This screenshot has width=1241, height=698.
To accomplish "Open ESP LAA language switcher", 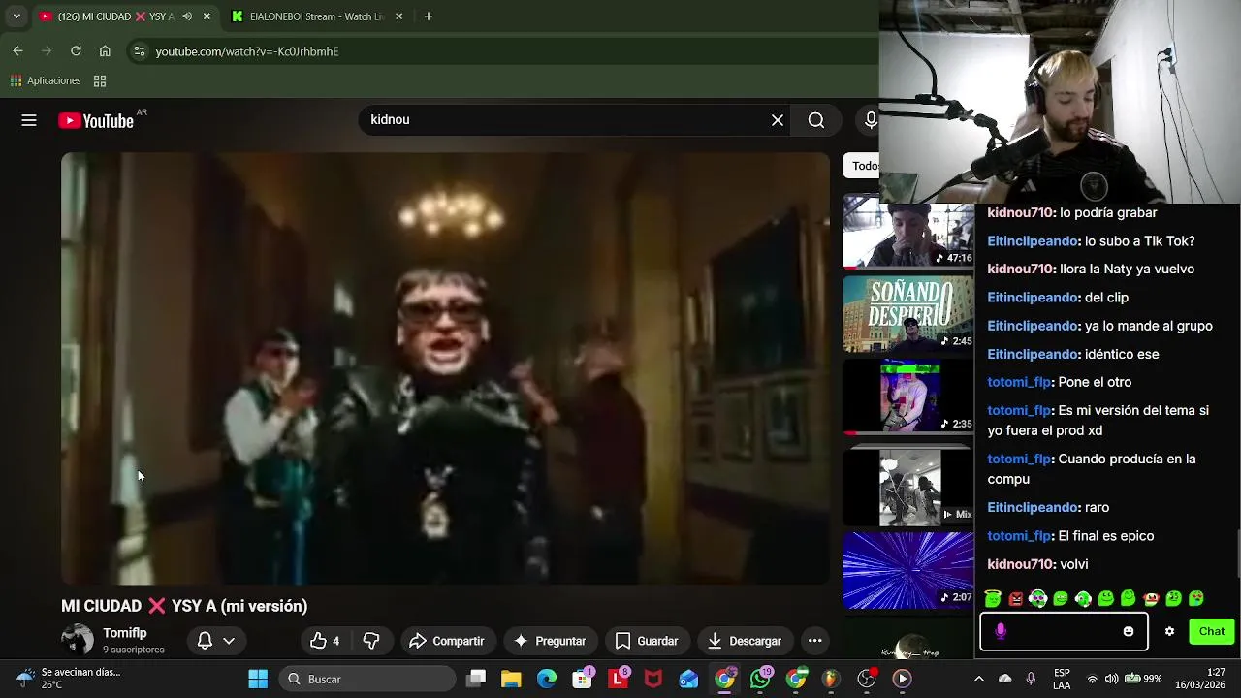I will coord(1062,679).
